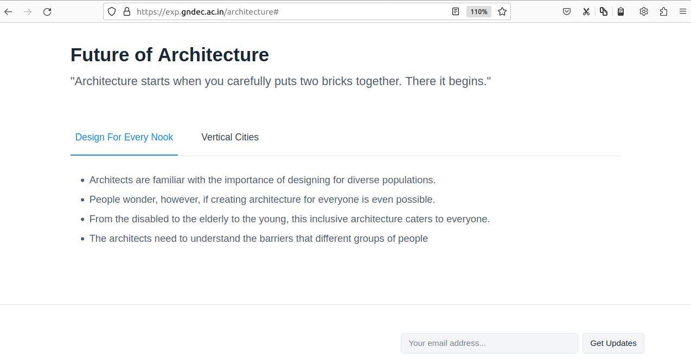Open the settings gear extension

point(644,11)
